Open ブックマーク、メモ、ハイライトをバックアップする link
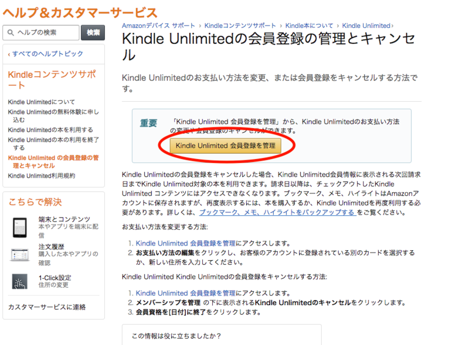This screenshot has height=345, width=469. pyautogui.click(x=277, y=212)
